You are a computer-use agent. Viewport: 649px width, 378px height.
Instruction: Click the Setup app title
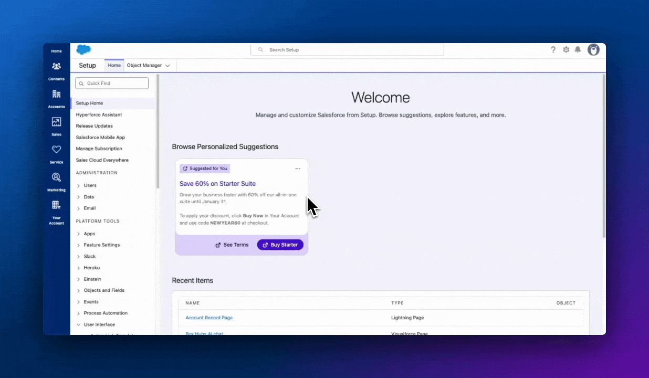click(87, 66)
